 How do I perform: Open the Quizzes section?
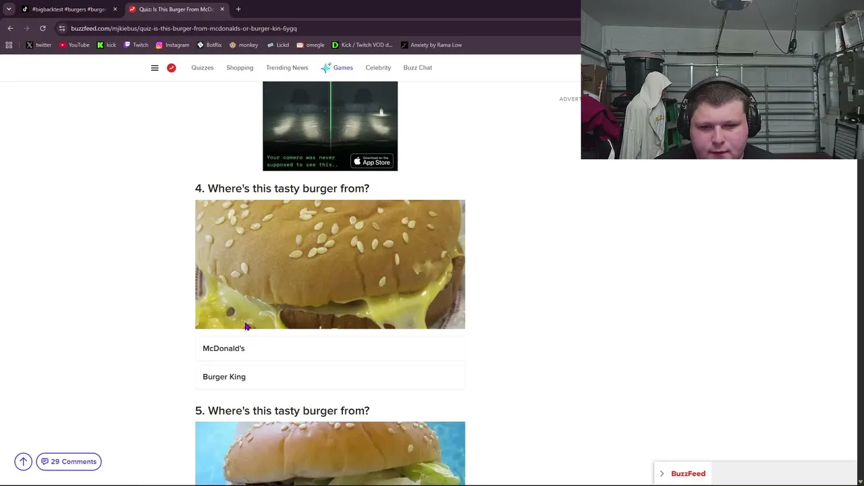(x=202, y=67)
